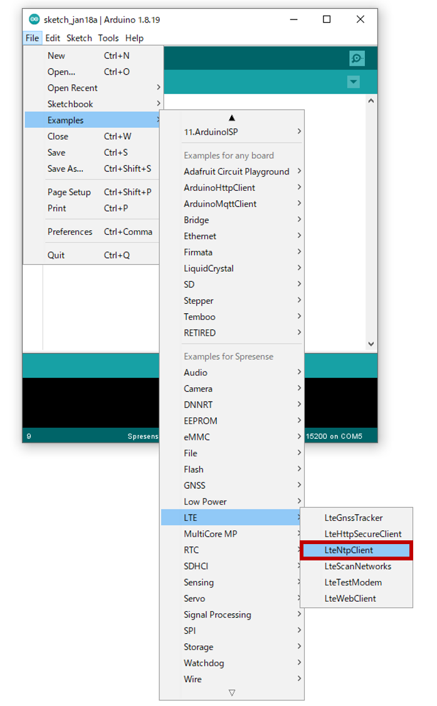
Task: Open the Watchdog examples submenu
Action: (232, 664)
